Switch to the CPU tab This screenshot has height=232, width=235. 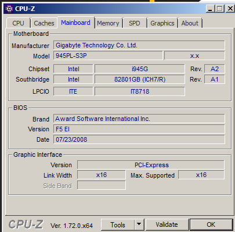[x=18, y=23]
